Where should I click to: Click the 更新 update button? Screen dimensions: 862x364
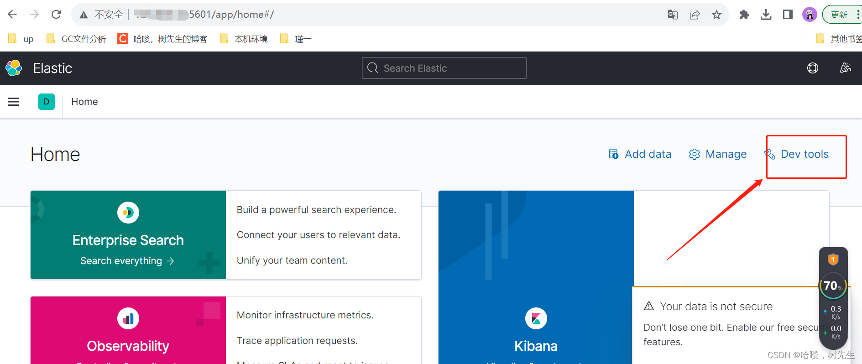point(841,15)
